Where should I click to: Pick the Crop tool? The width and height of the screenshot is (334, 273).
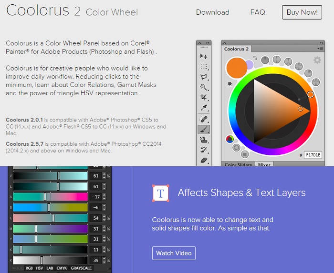[x=204, y=98]
